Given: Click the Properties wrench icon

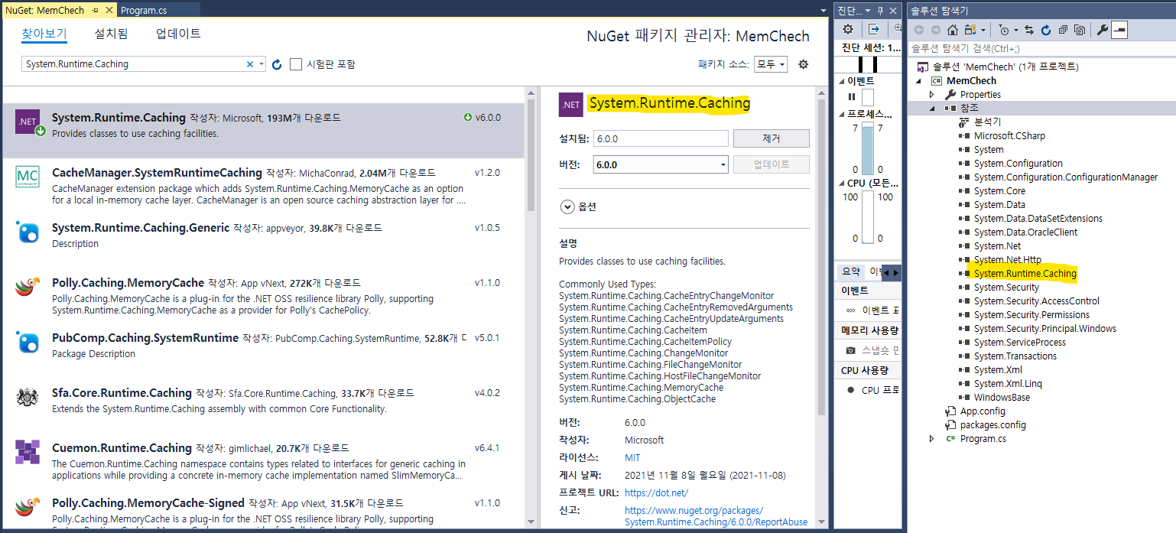Looking at the screenshot, I should point(1103,29).
